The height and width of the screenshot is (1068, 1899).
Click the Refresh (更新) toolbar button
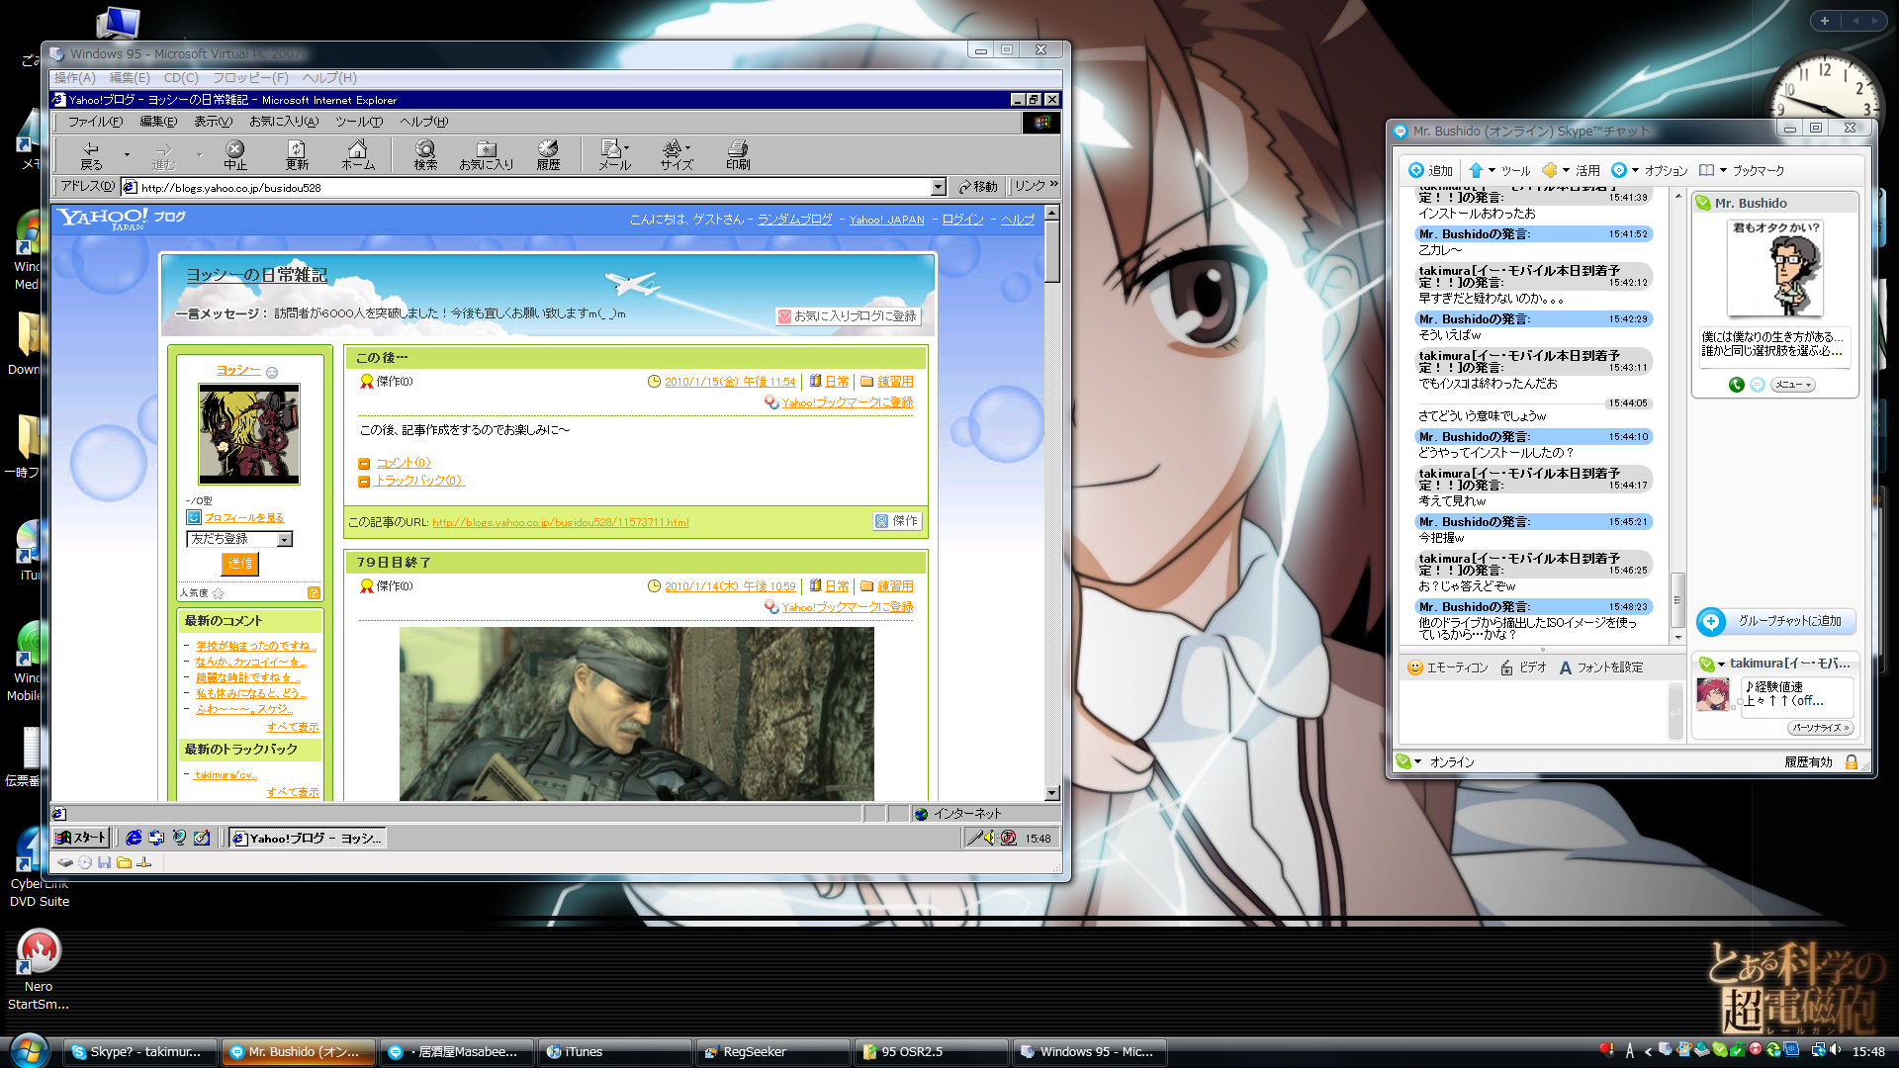297,154
